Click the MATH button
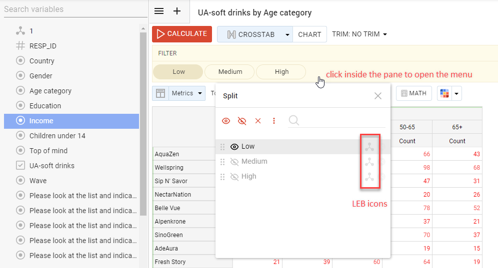This screenshot has width=498, height=268. (413, 93)
